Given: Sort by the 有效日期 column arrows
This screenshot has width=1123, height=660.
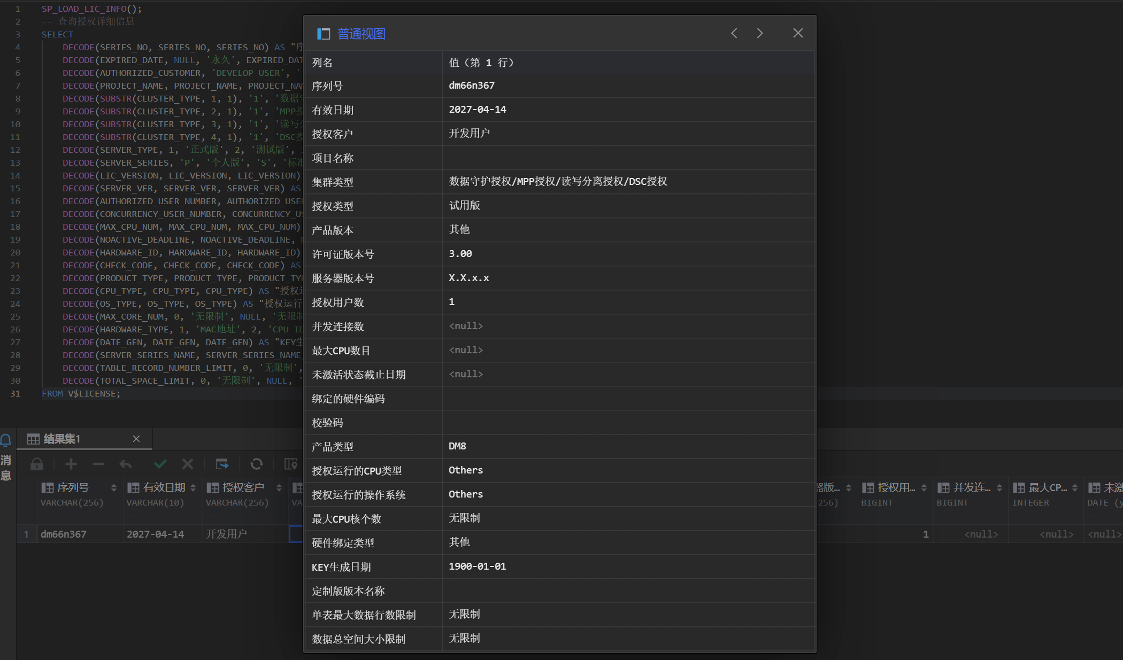Looking at the screenshot, I should tap(193, 487).
